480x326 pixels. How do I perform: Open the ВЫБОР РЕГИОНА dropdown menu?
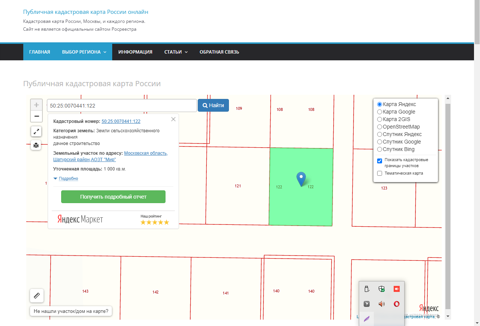84,52
